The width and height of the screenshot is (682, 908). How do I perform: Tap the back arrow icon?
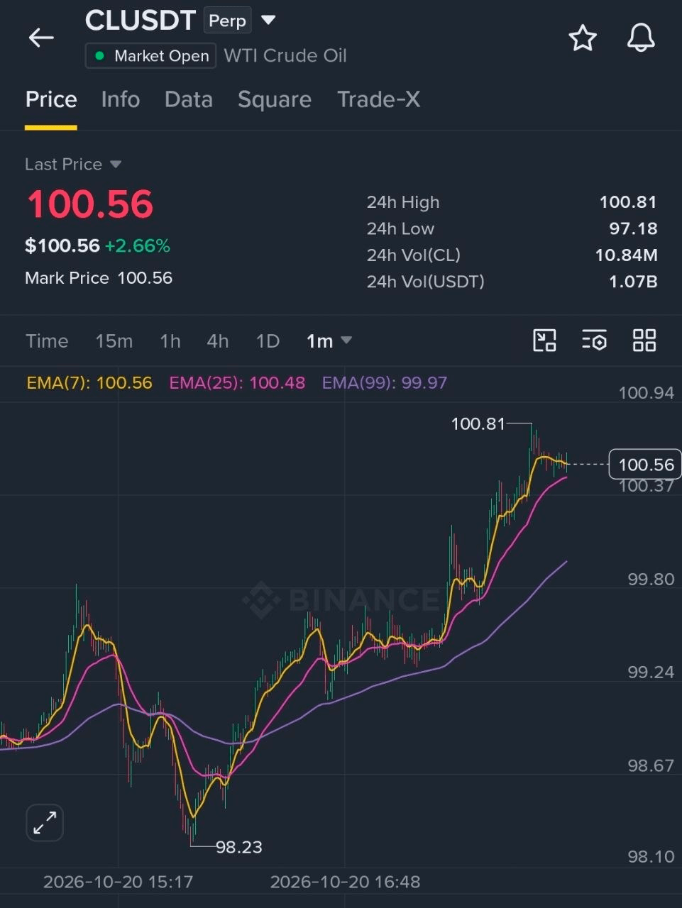[41, 38]
